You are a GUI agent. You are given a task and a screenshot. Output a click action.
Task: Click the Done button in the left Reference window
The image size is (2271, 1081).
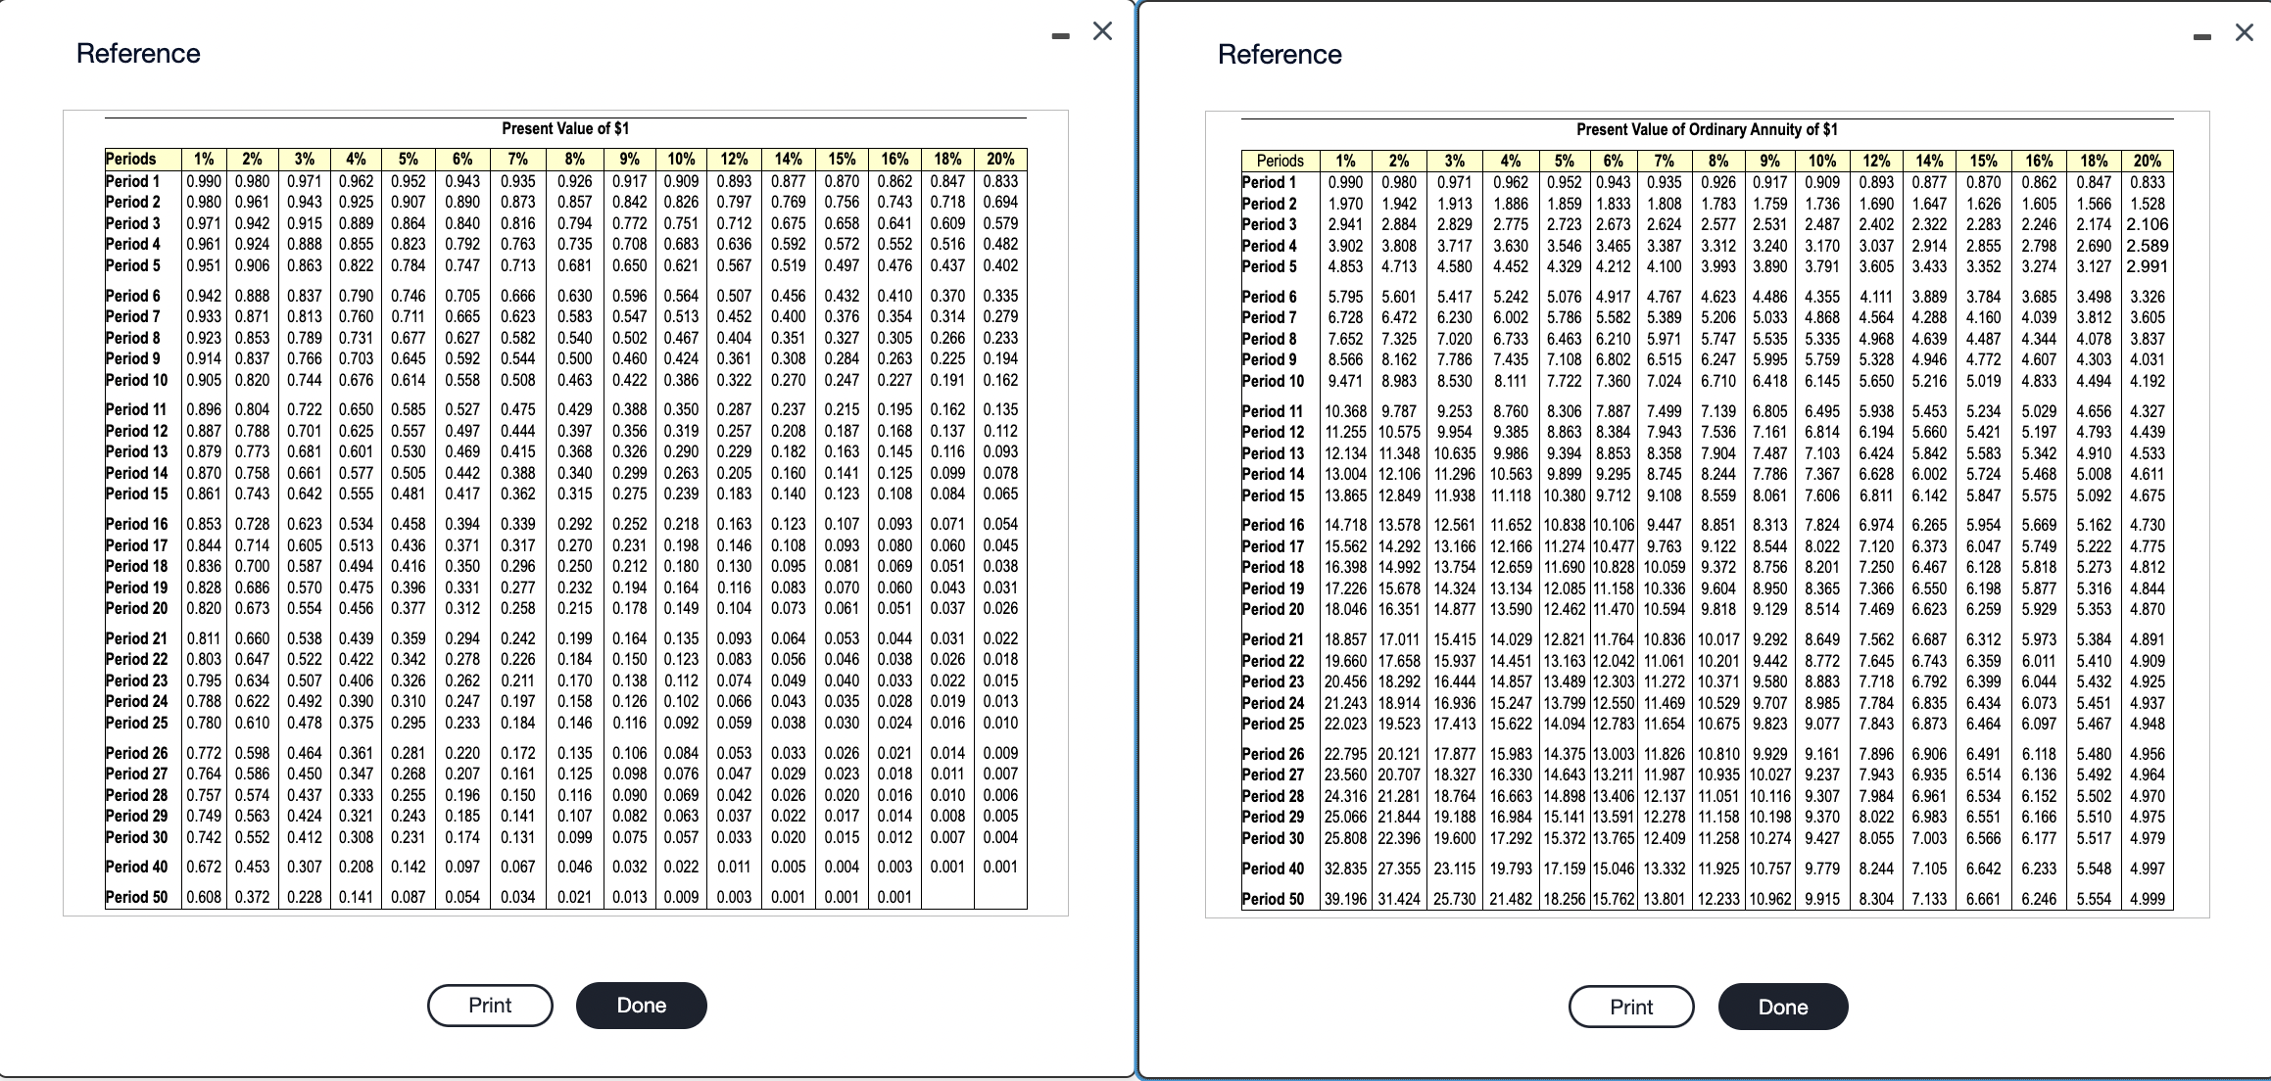tap(641, 1005)
